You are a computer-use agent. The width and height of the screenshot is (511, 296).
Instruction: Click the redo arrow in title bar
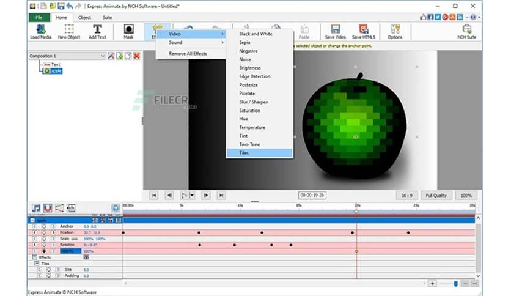point(78,6)
